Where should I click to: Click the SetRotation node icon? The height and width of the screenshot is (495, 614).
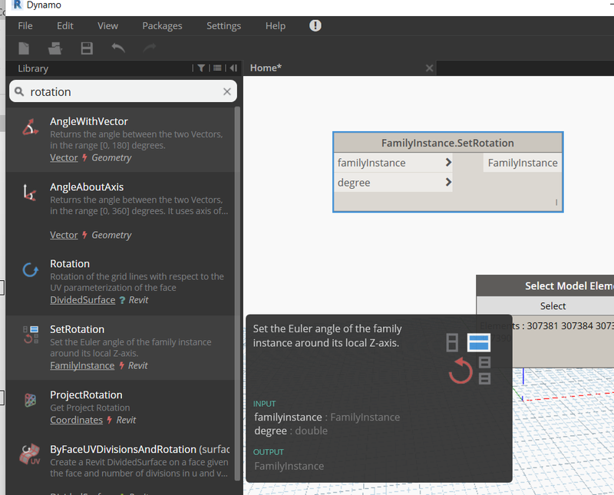point(31,335)
